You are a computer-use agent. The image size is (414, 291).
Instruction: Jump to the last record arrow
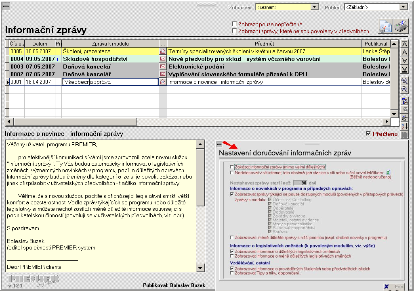404,69
